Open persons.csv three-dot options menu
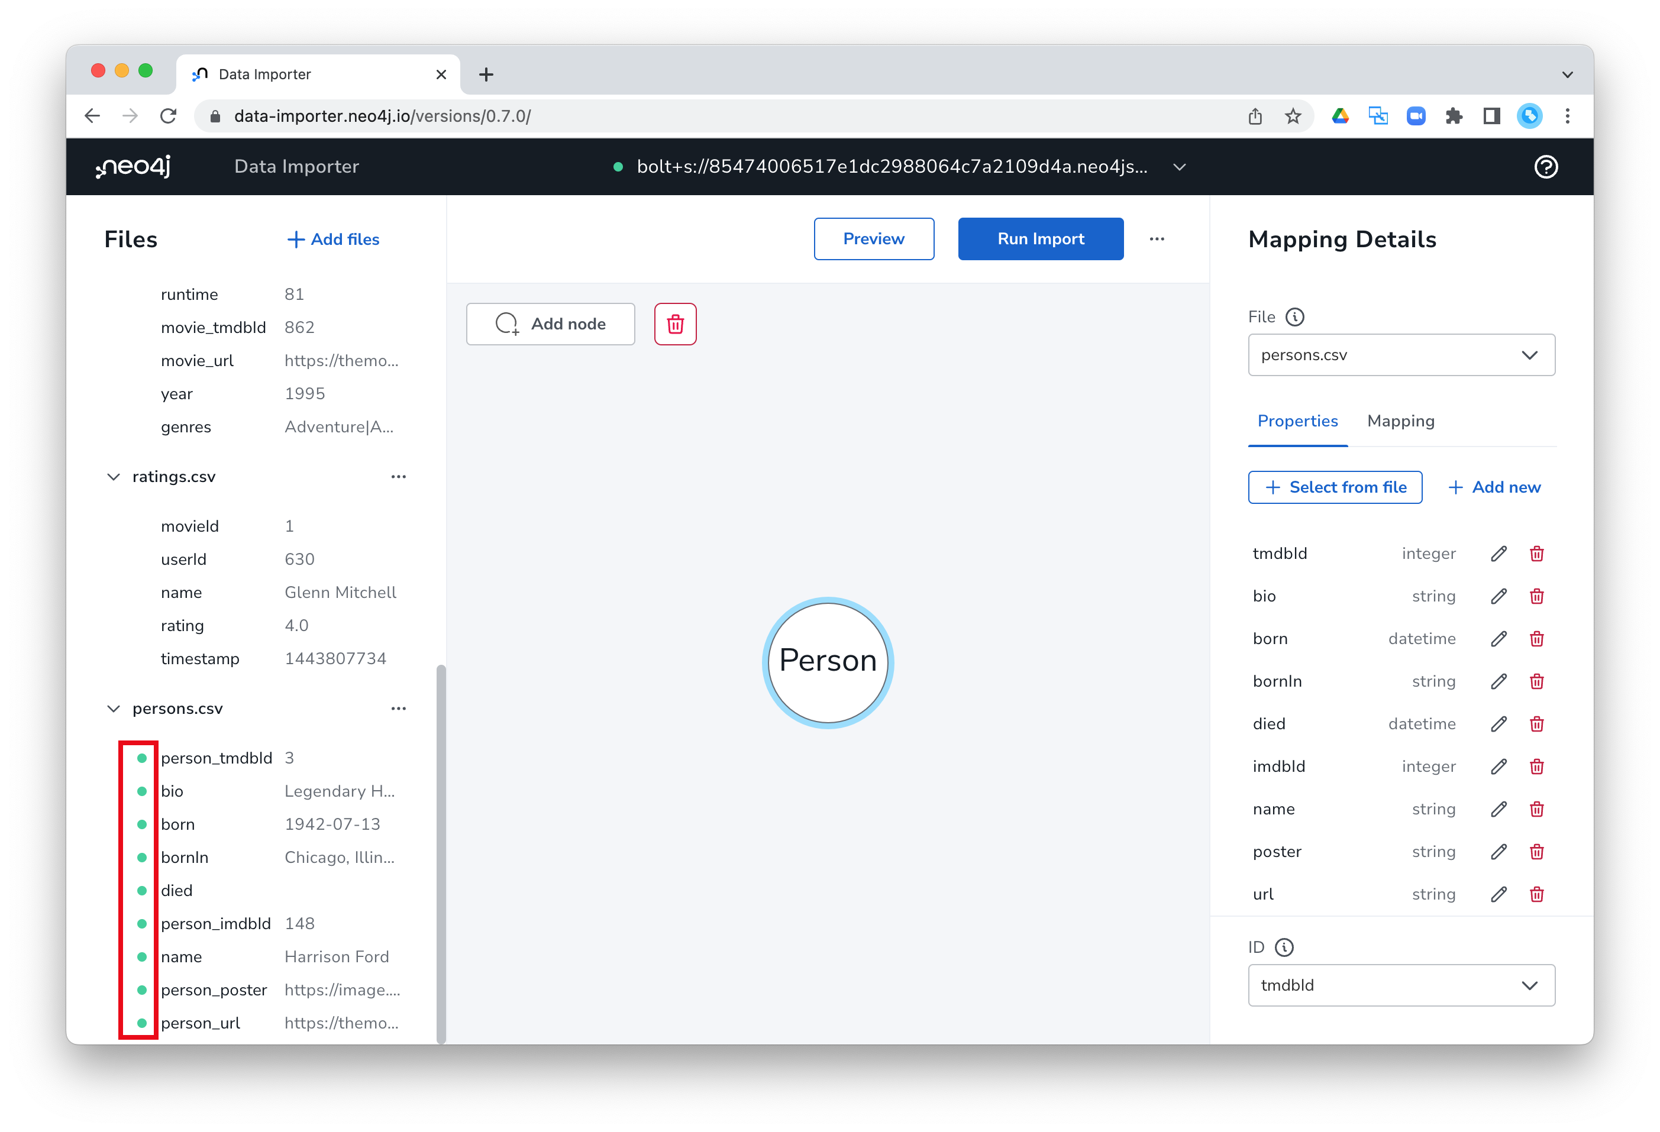 399,709
